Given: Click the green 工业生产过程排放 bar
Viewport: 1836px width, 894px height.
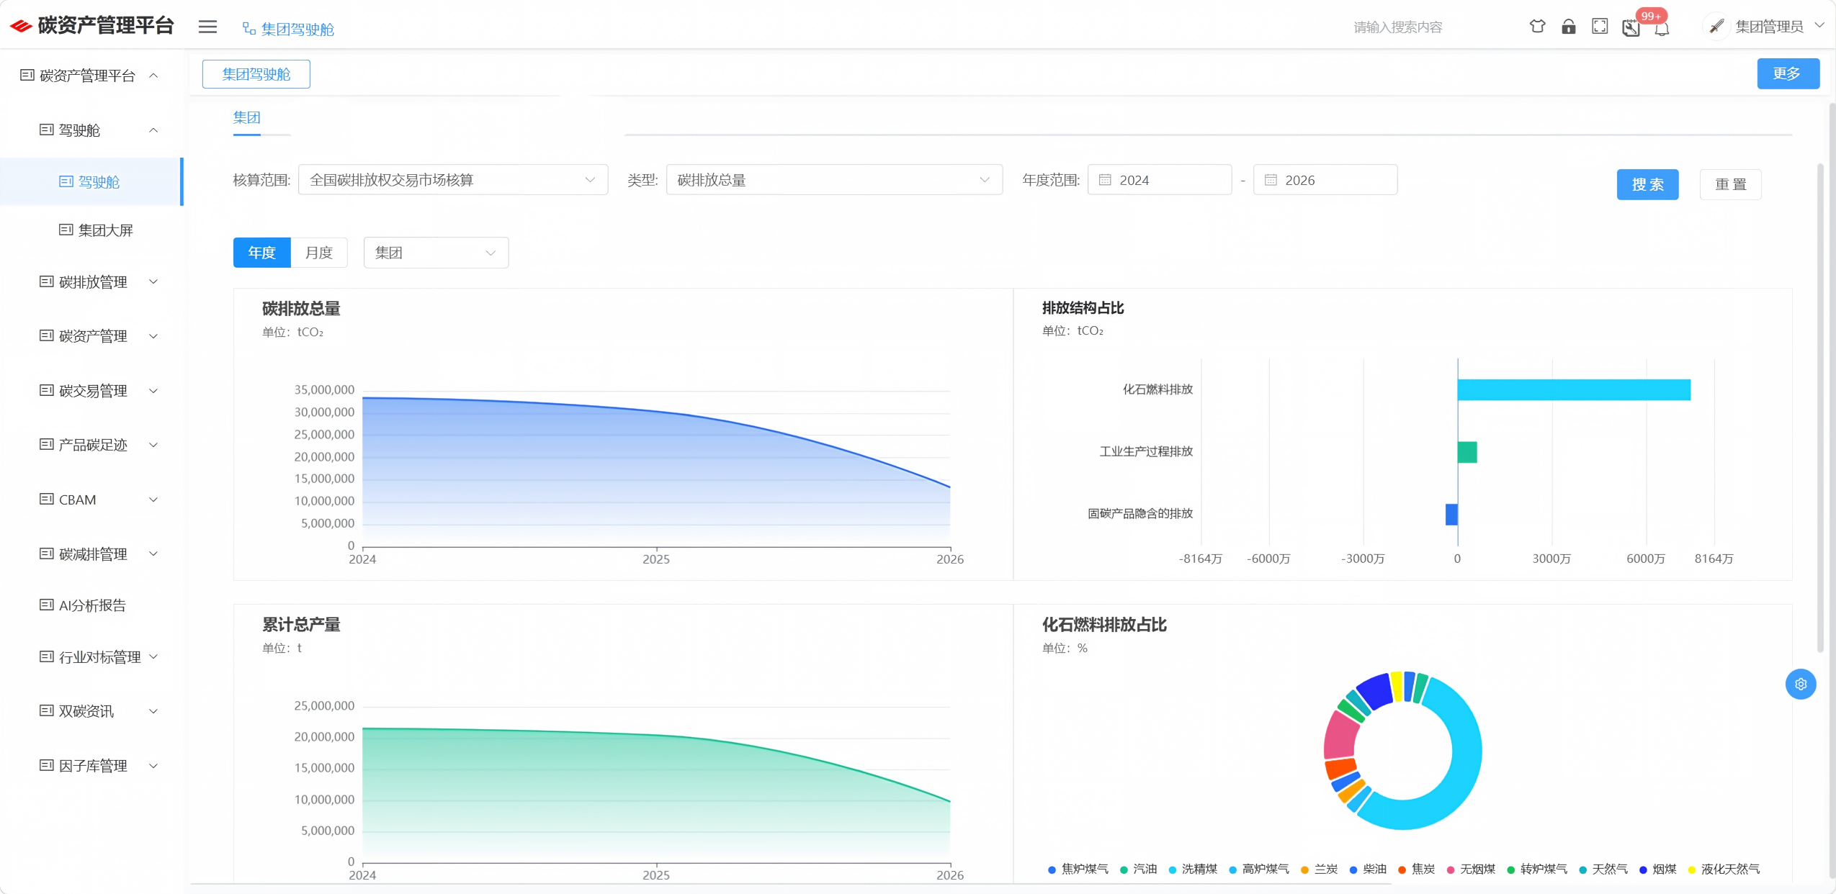Looking at the screenshot, I should pyautogui.click(x=1467, y=452).
